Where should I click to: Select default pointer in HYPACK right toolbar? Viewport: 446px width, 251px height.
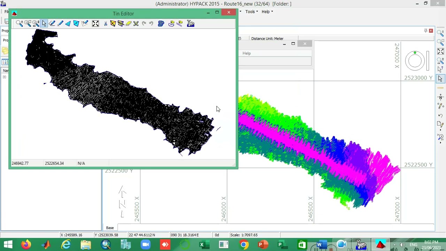click(x=440, y=79)
